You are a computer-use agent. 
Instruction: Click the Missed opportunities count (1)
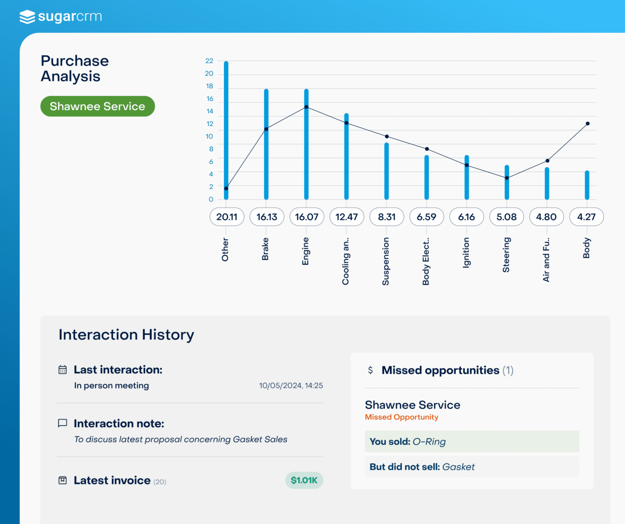point(509,370)
